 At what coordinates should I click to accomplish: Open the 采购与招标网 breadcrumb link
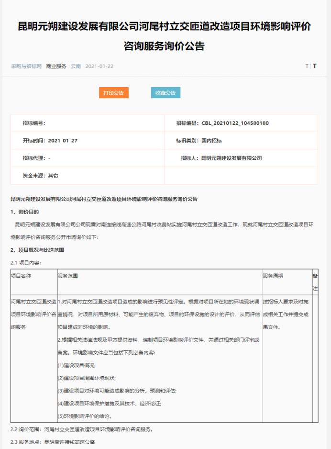click(x=26, y=66)
